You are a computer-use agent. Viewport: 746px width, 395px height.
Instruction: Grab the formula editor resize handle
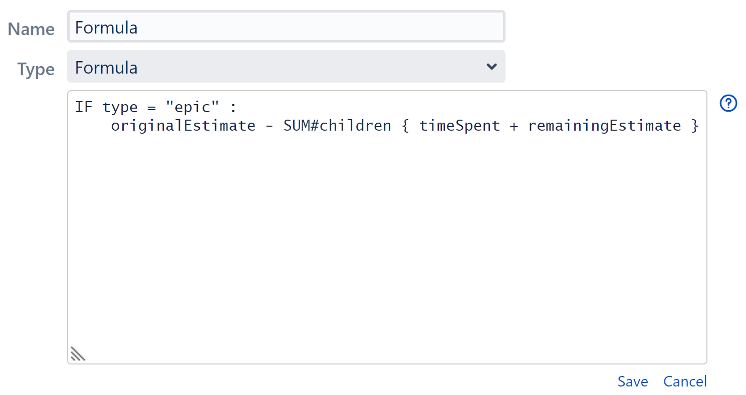(x=78, y=353)
